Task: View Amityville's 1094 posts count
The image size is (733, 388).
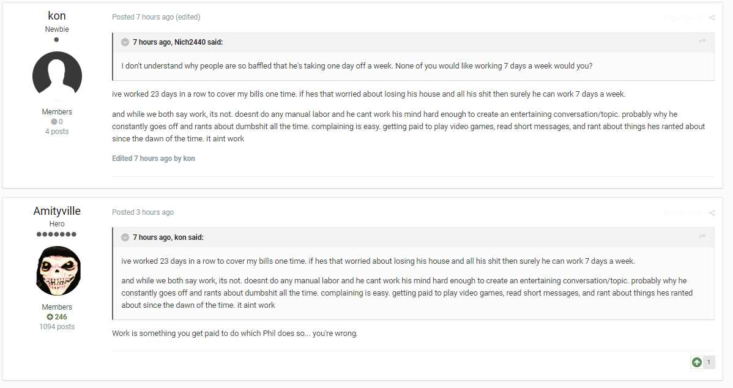Action: click(x=56, y=327)
